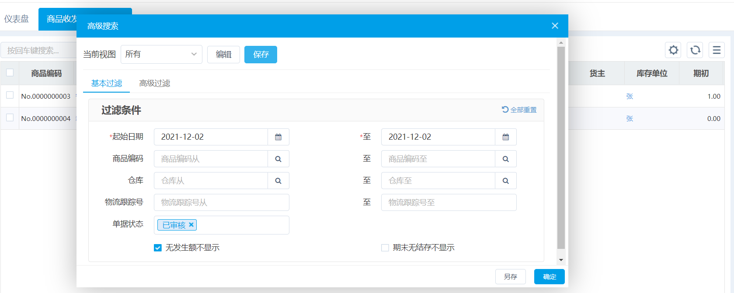Open the 仪表盘 tab
Screen dimensions: 734x293
tap(17, 19)
